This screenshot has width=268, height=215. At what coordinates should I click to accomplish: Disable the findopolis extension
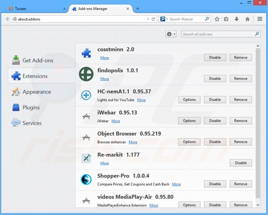click(215, 79)
